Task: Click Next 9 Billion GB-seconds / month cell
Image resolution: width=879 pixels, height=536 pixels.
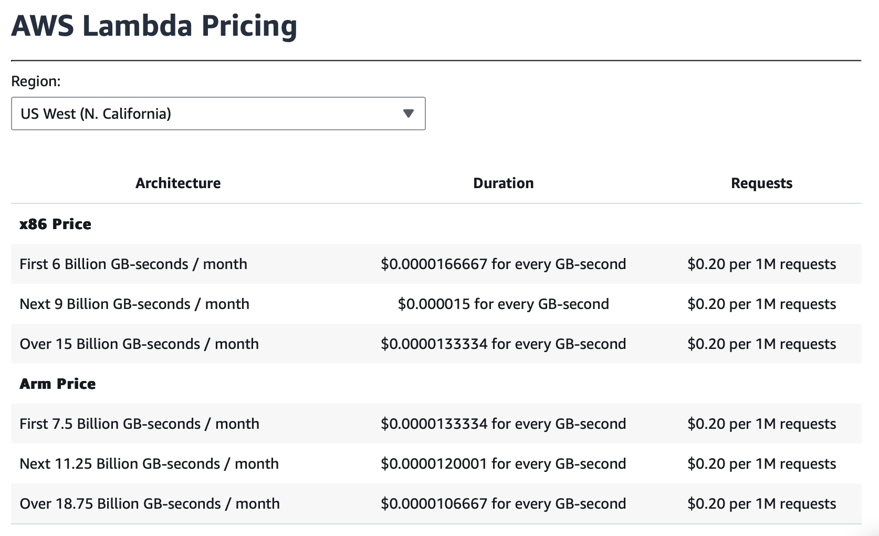Action: 134,304
